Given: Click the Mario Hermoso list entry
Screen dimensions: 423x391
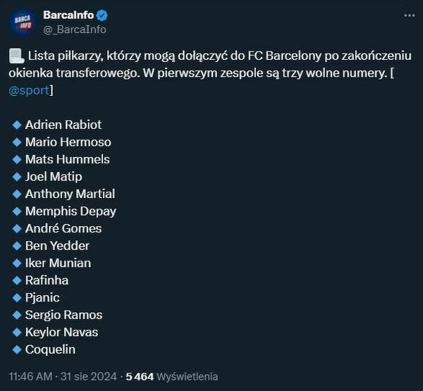Looking at the screenshot, I should [68, 142].
